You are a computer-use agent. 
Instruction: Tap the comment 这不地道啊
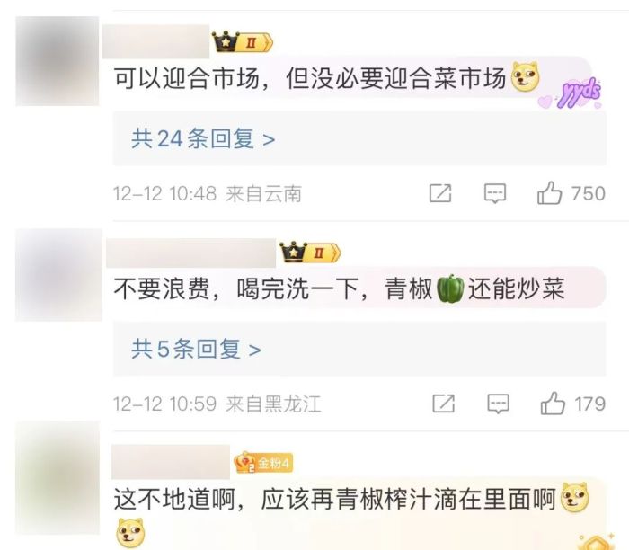tap(351, 500)
